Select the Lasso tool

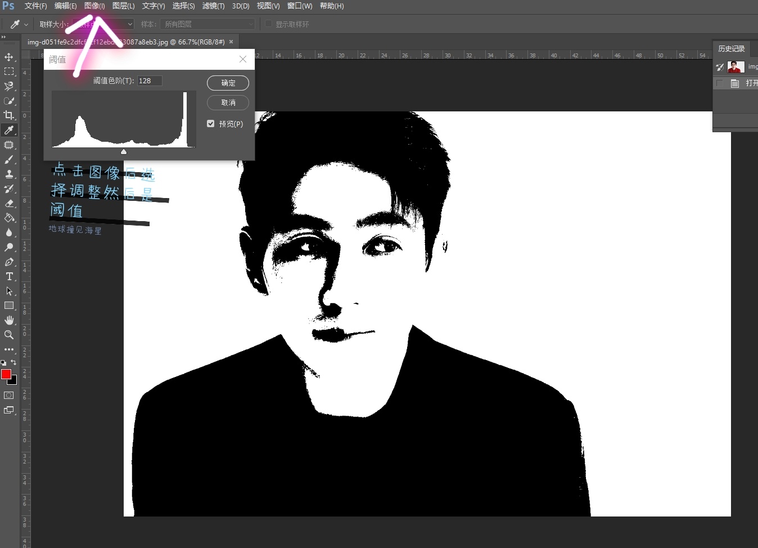coord(9,86)
